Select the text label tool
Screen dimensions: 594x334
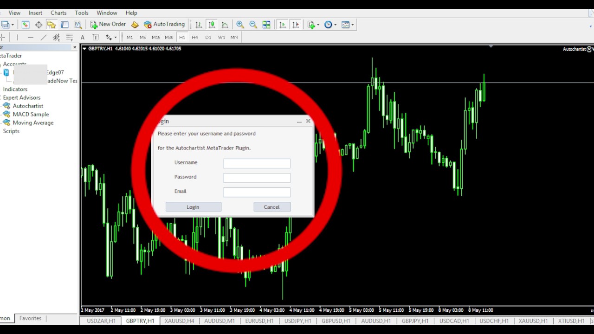tap(96, 37)
